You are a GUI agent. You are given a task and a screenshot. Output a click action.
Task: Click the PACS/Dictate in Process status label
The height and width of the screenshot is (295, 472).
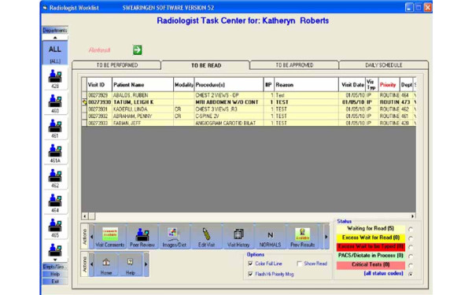click(371, 256)
